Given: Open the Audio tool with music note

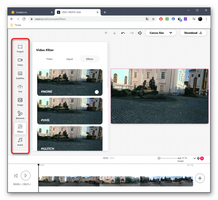Looking at the screenshot, I should tap(20, 142).
